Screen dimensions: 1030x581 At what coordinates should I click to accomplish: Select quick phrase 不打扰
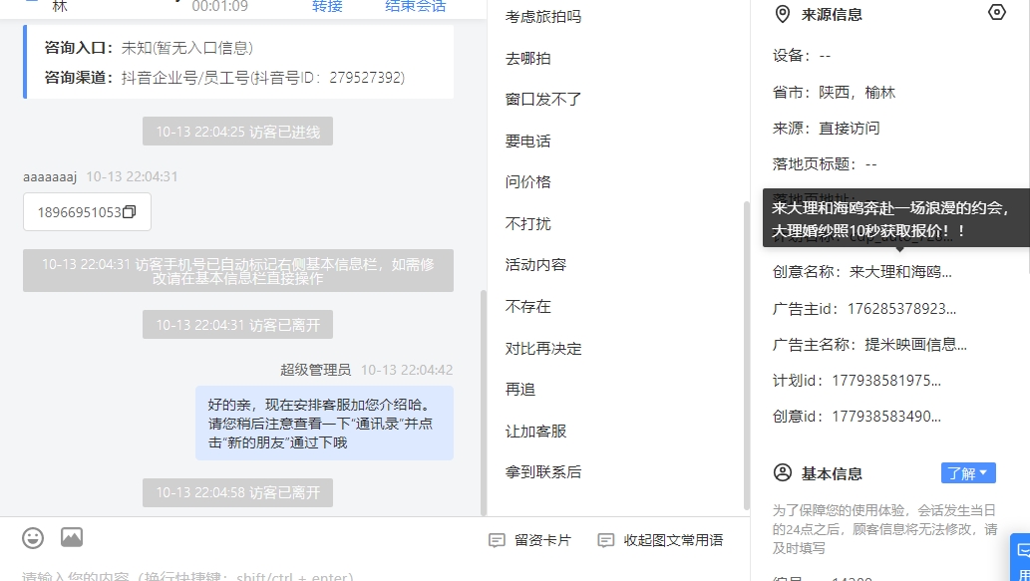(x=527, y=224)
